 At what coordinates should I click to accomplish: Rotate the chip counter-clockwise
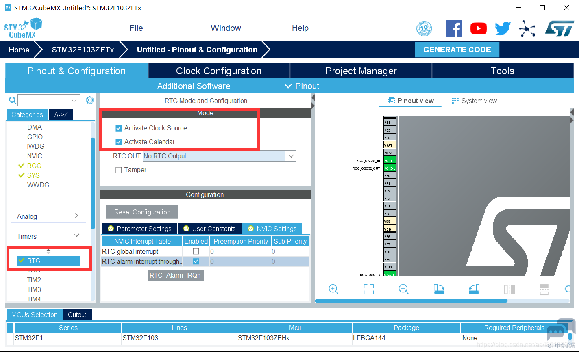pyautogui.click(x=474, y=289)
